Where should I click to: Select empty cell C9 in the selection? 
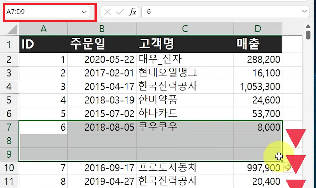tap(185, 154)
